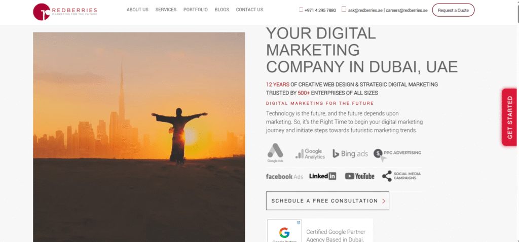Click the Redberries logo
This screenshot has height=242, width=519.
click(65, 12)
